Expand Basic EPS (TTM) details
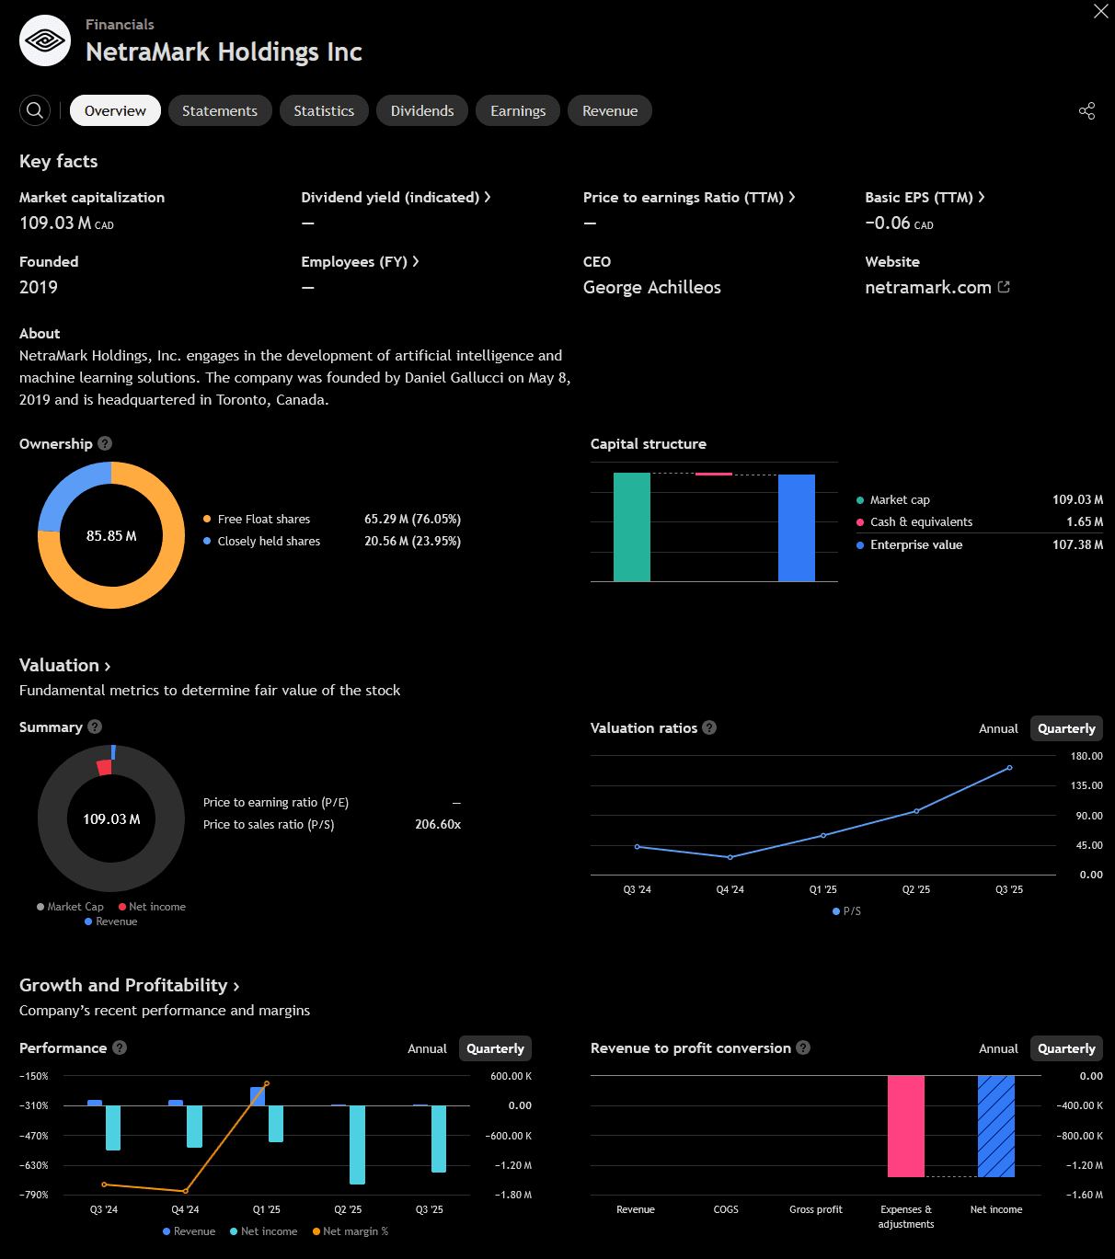Image resolution: width=1115 pixels, height=1259 pixels. 925,197
